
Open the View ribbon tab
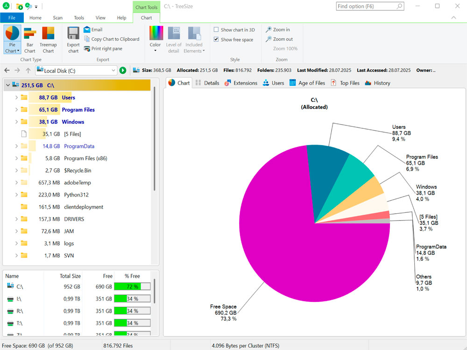[100, 18]
